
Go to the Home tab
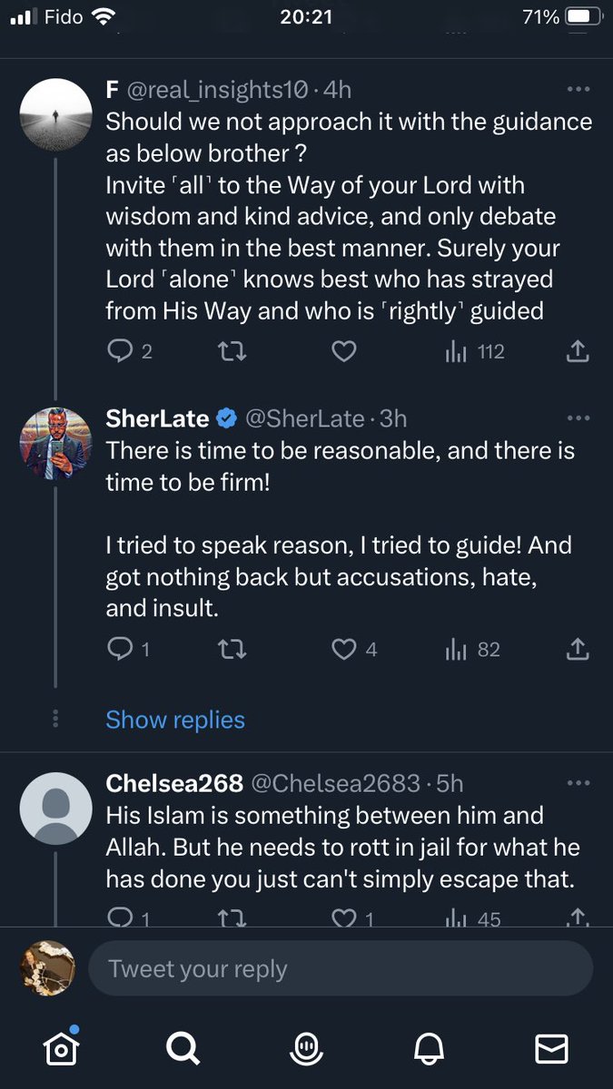(61, 1049)
